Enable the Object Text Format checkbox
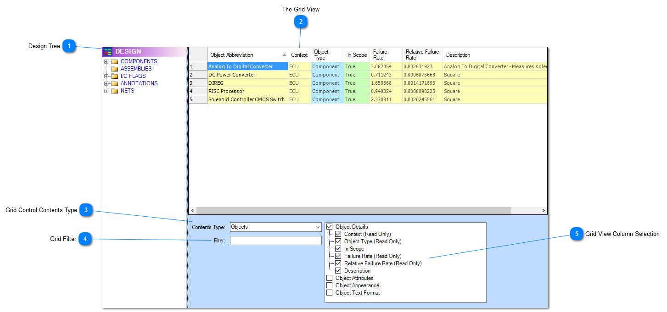 tap(329, 293)
